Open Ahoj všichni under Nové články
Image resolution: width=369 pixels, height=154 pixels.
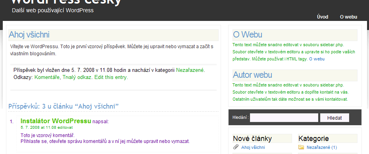coord(253,147)
